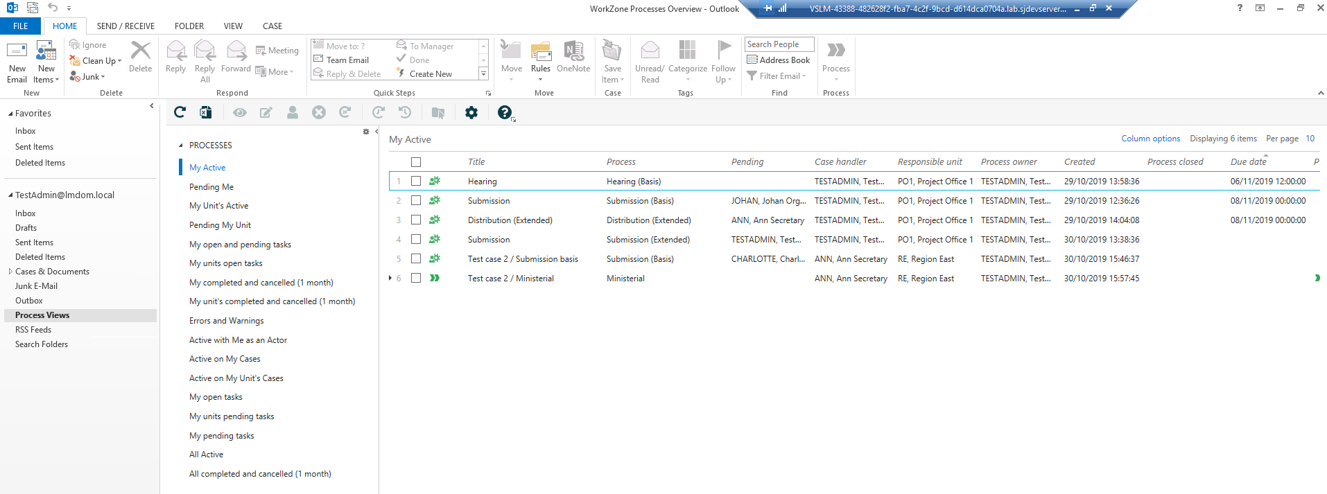Viewport: 1327px width, 494px height.
Task: Expand row 6 Ministerial details
Action: tap(390, 278)
